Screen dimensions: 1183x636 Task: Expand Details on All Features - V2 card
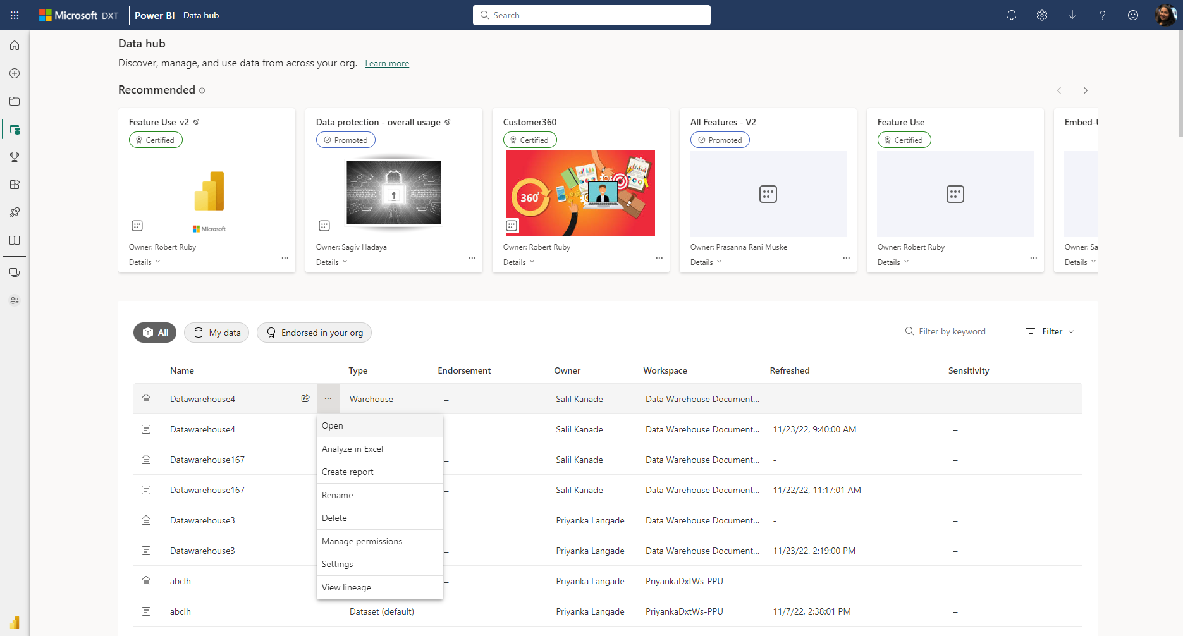[x=706, y=262]
